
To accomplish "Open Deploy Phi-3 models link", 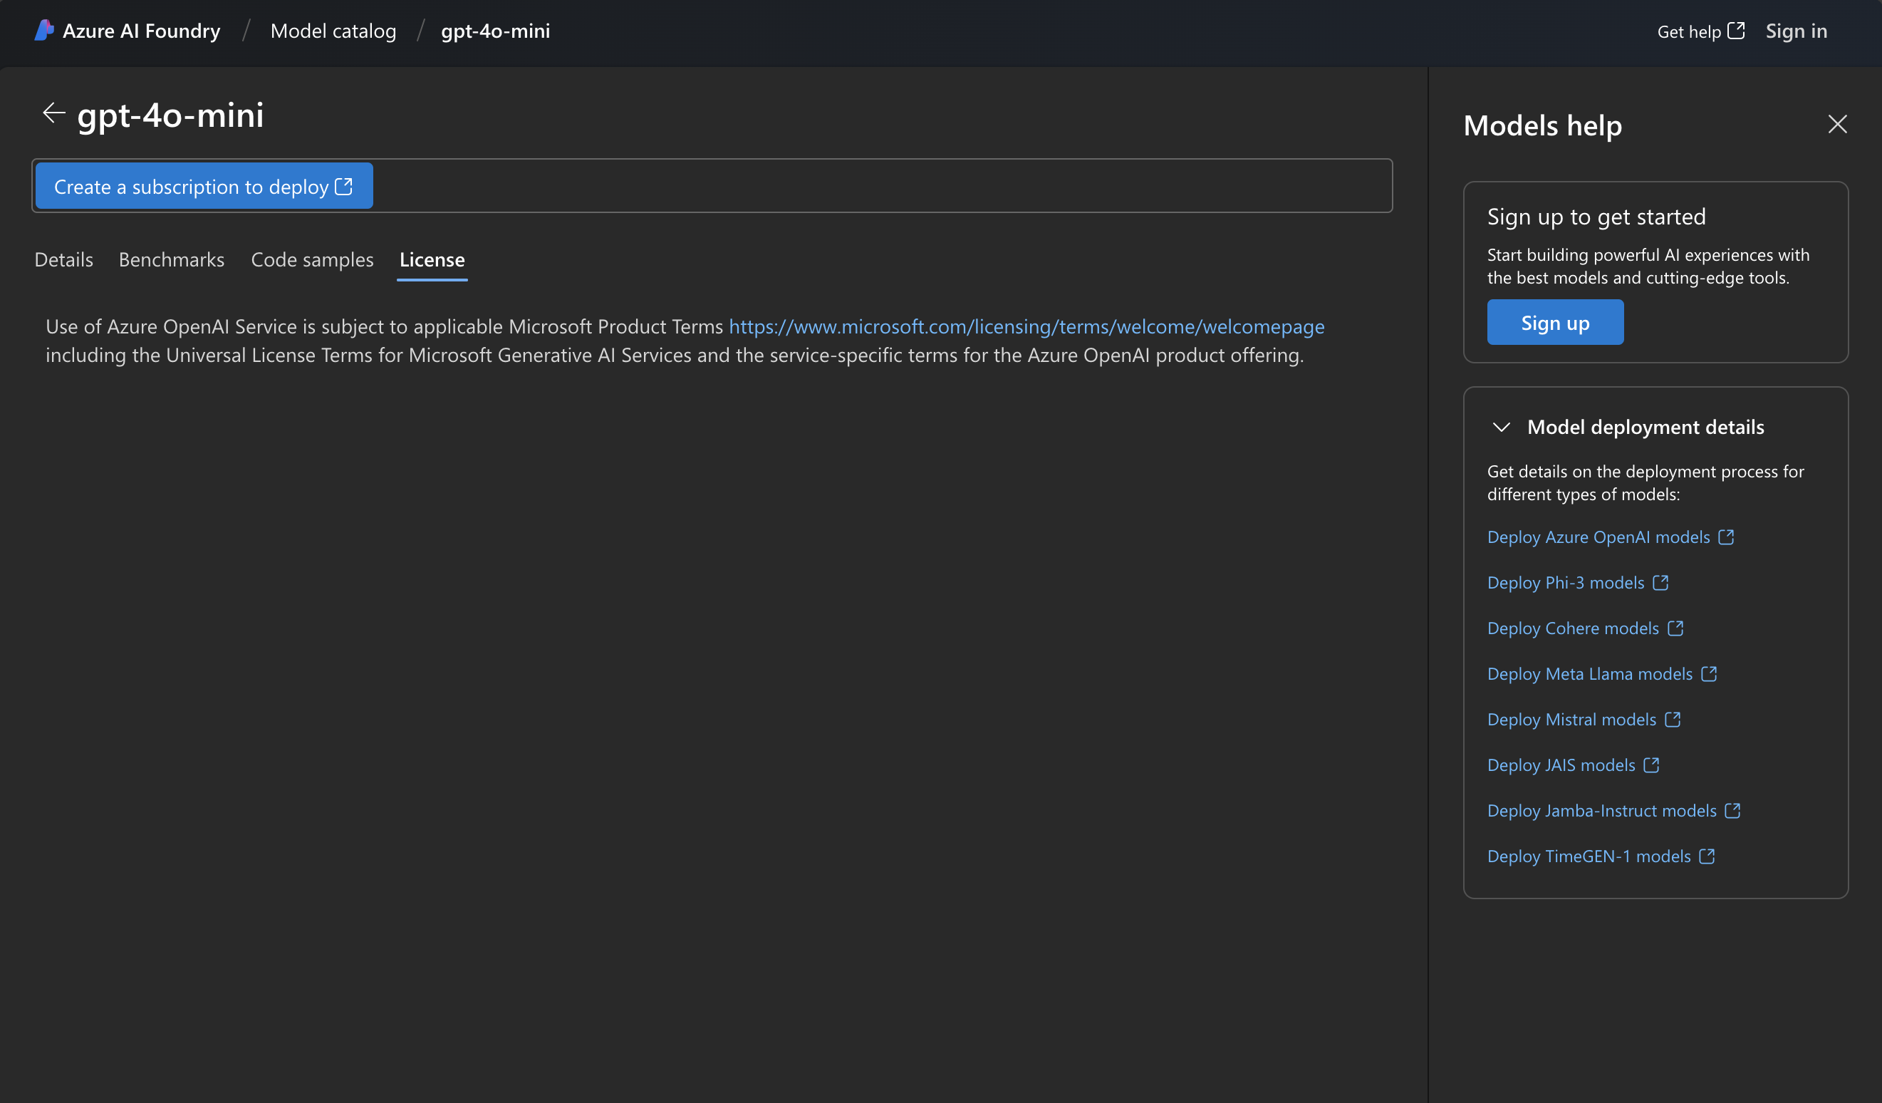I will (x=1565, y=582).
